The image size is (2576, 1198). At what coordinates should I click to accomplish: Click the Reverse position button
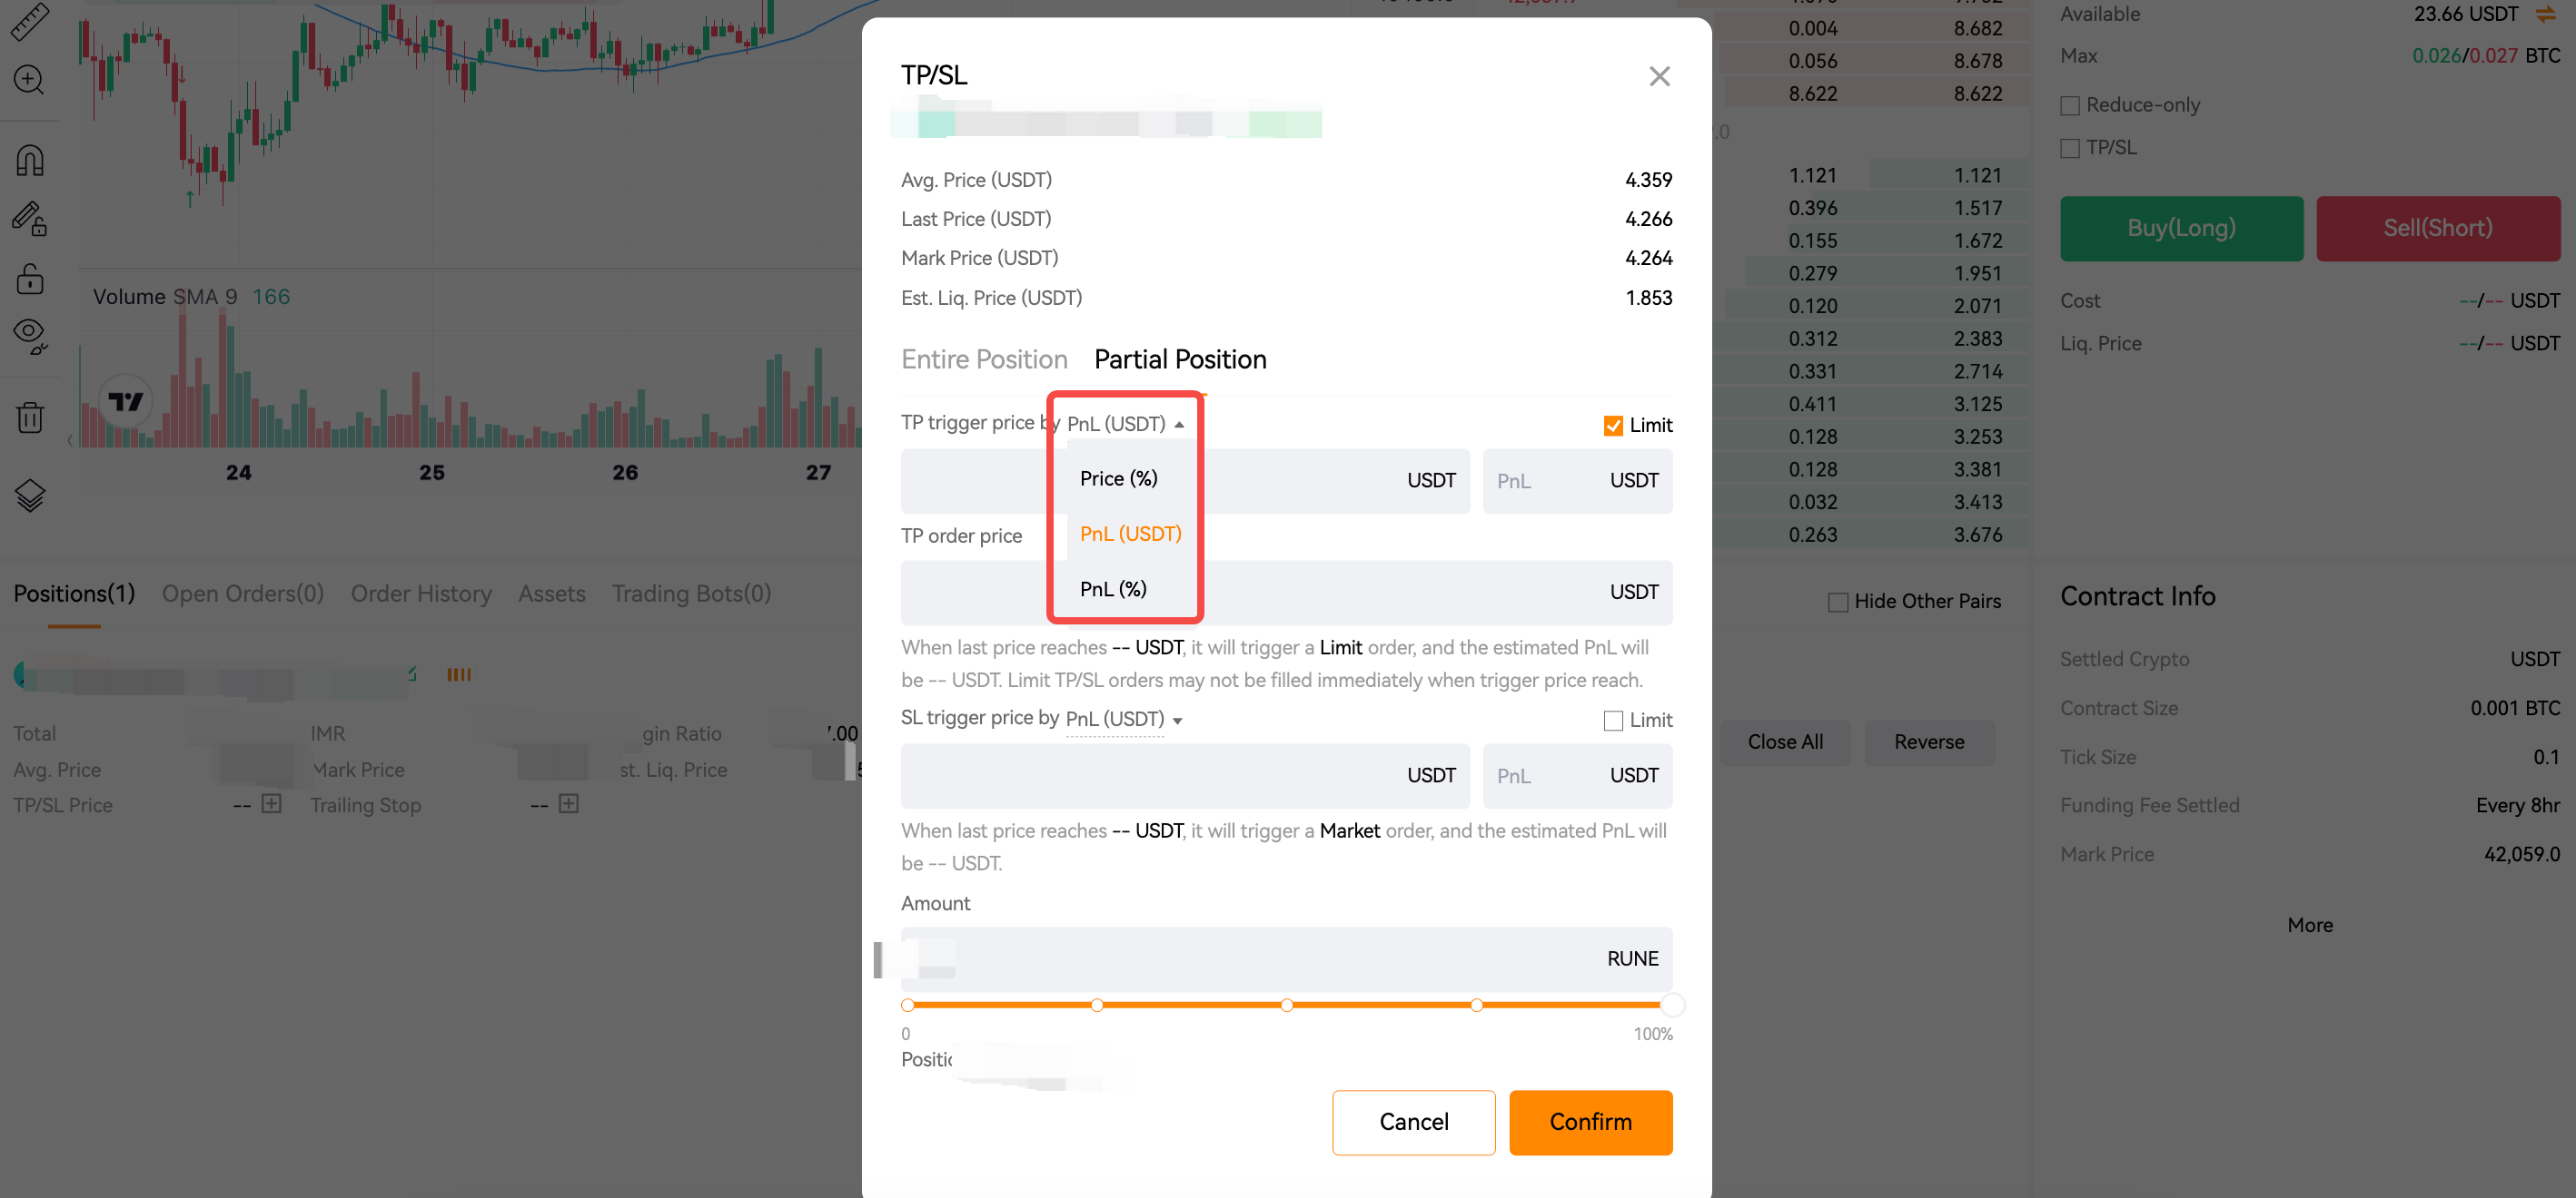tap(1929, 741)
